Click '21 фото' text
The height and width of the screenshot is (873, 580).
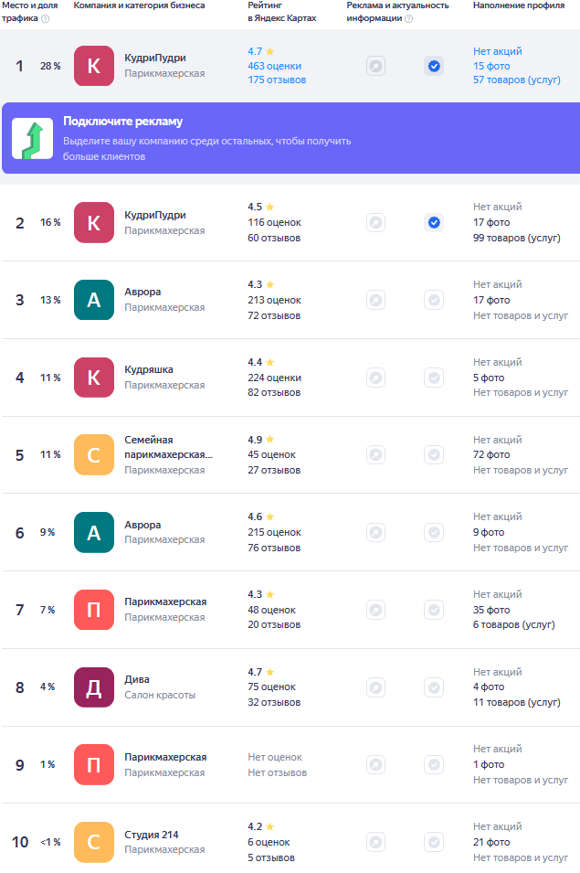point(491,842)
